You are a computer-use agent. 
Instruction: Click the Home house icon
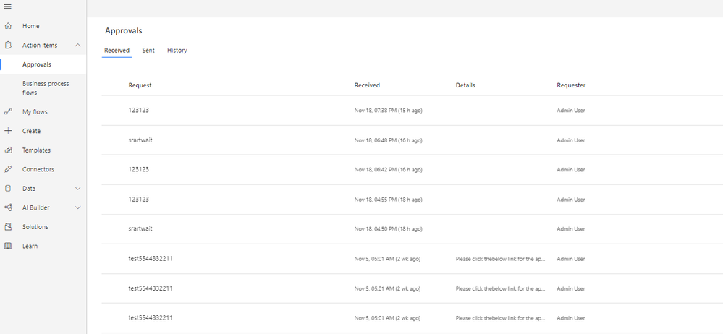click(x=8, y=26)
